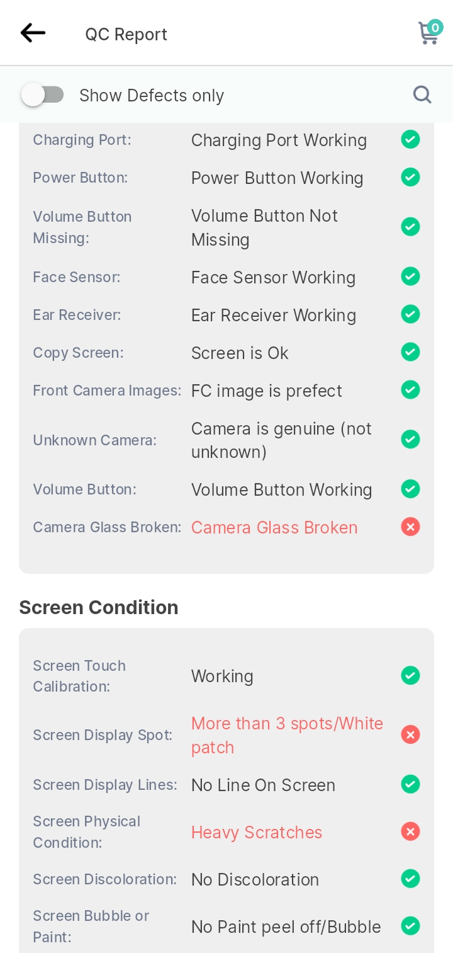The width and height of the screenshot is (453, 953).
Task: Select the Ear Receiver row label
Action: click(x=77, y=314)
